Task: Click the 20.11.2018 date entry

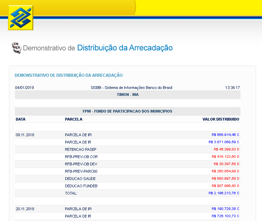Action: [x=25, y=209]
